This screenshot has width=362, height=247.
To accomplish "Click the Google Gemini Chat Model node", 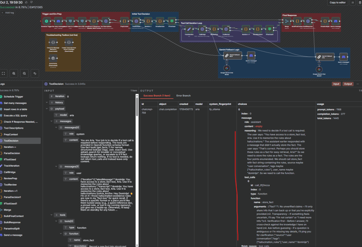I will (227, 68).
